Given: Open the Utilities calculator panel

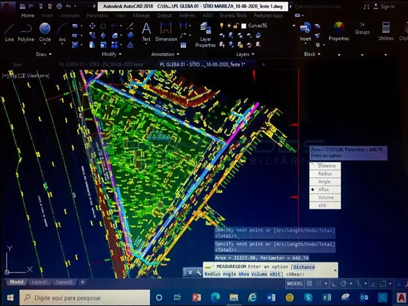Looking at the screenshot, I should coord(386,29).
